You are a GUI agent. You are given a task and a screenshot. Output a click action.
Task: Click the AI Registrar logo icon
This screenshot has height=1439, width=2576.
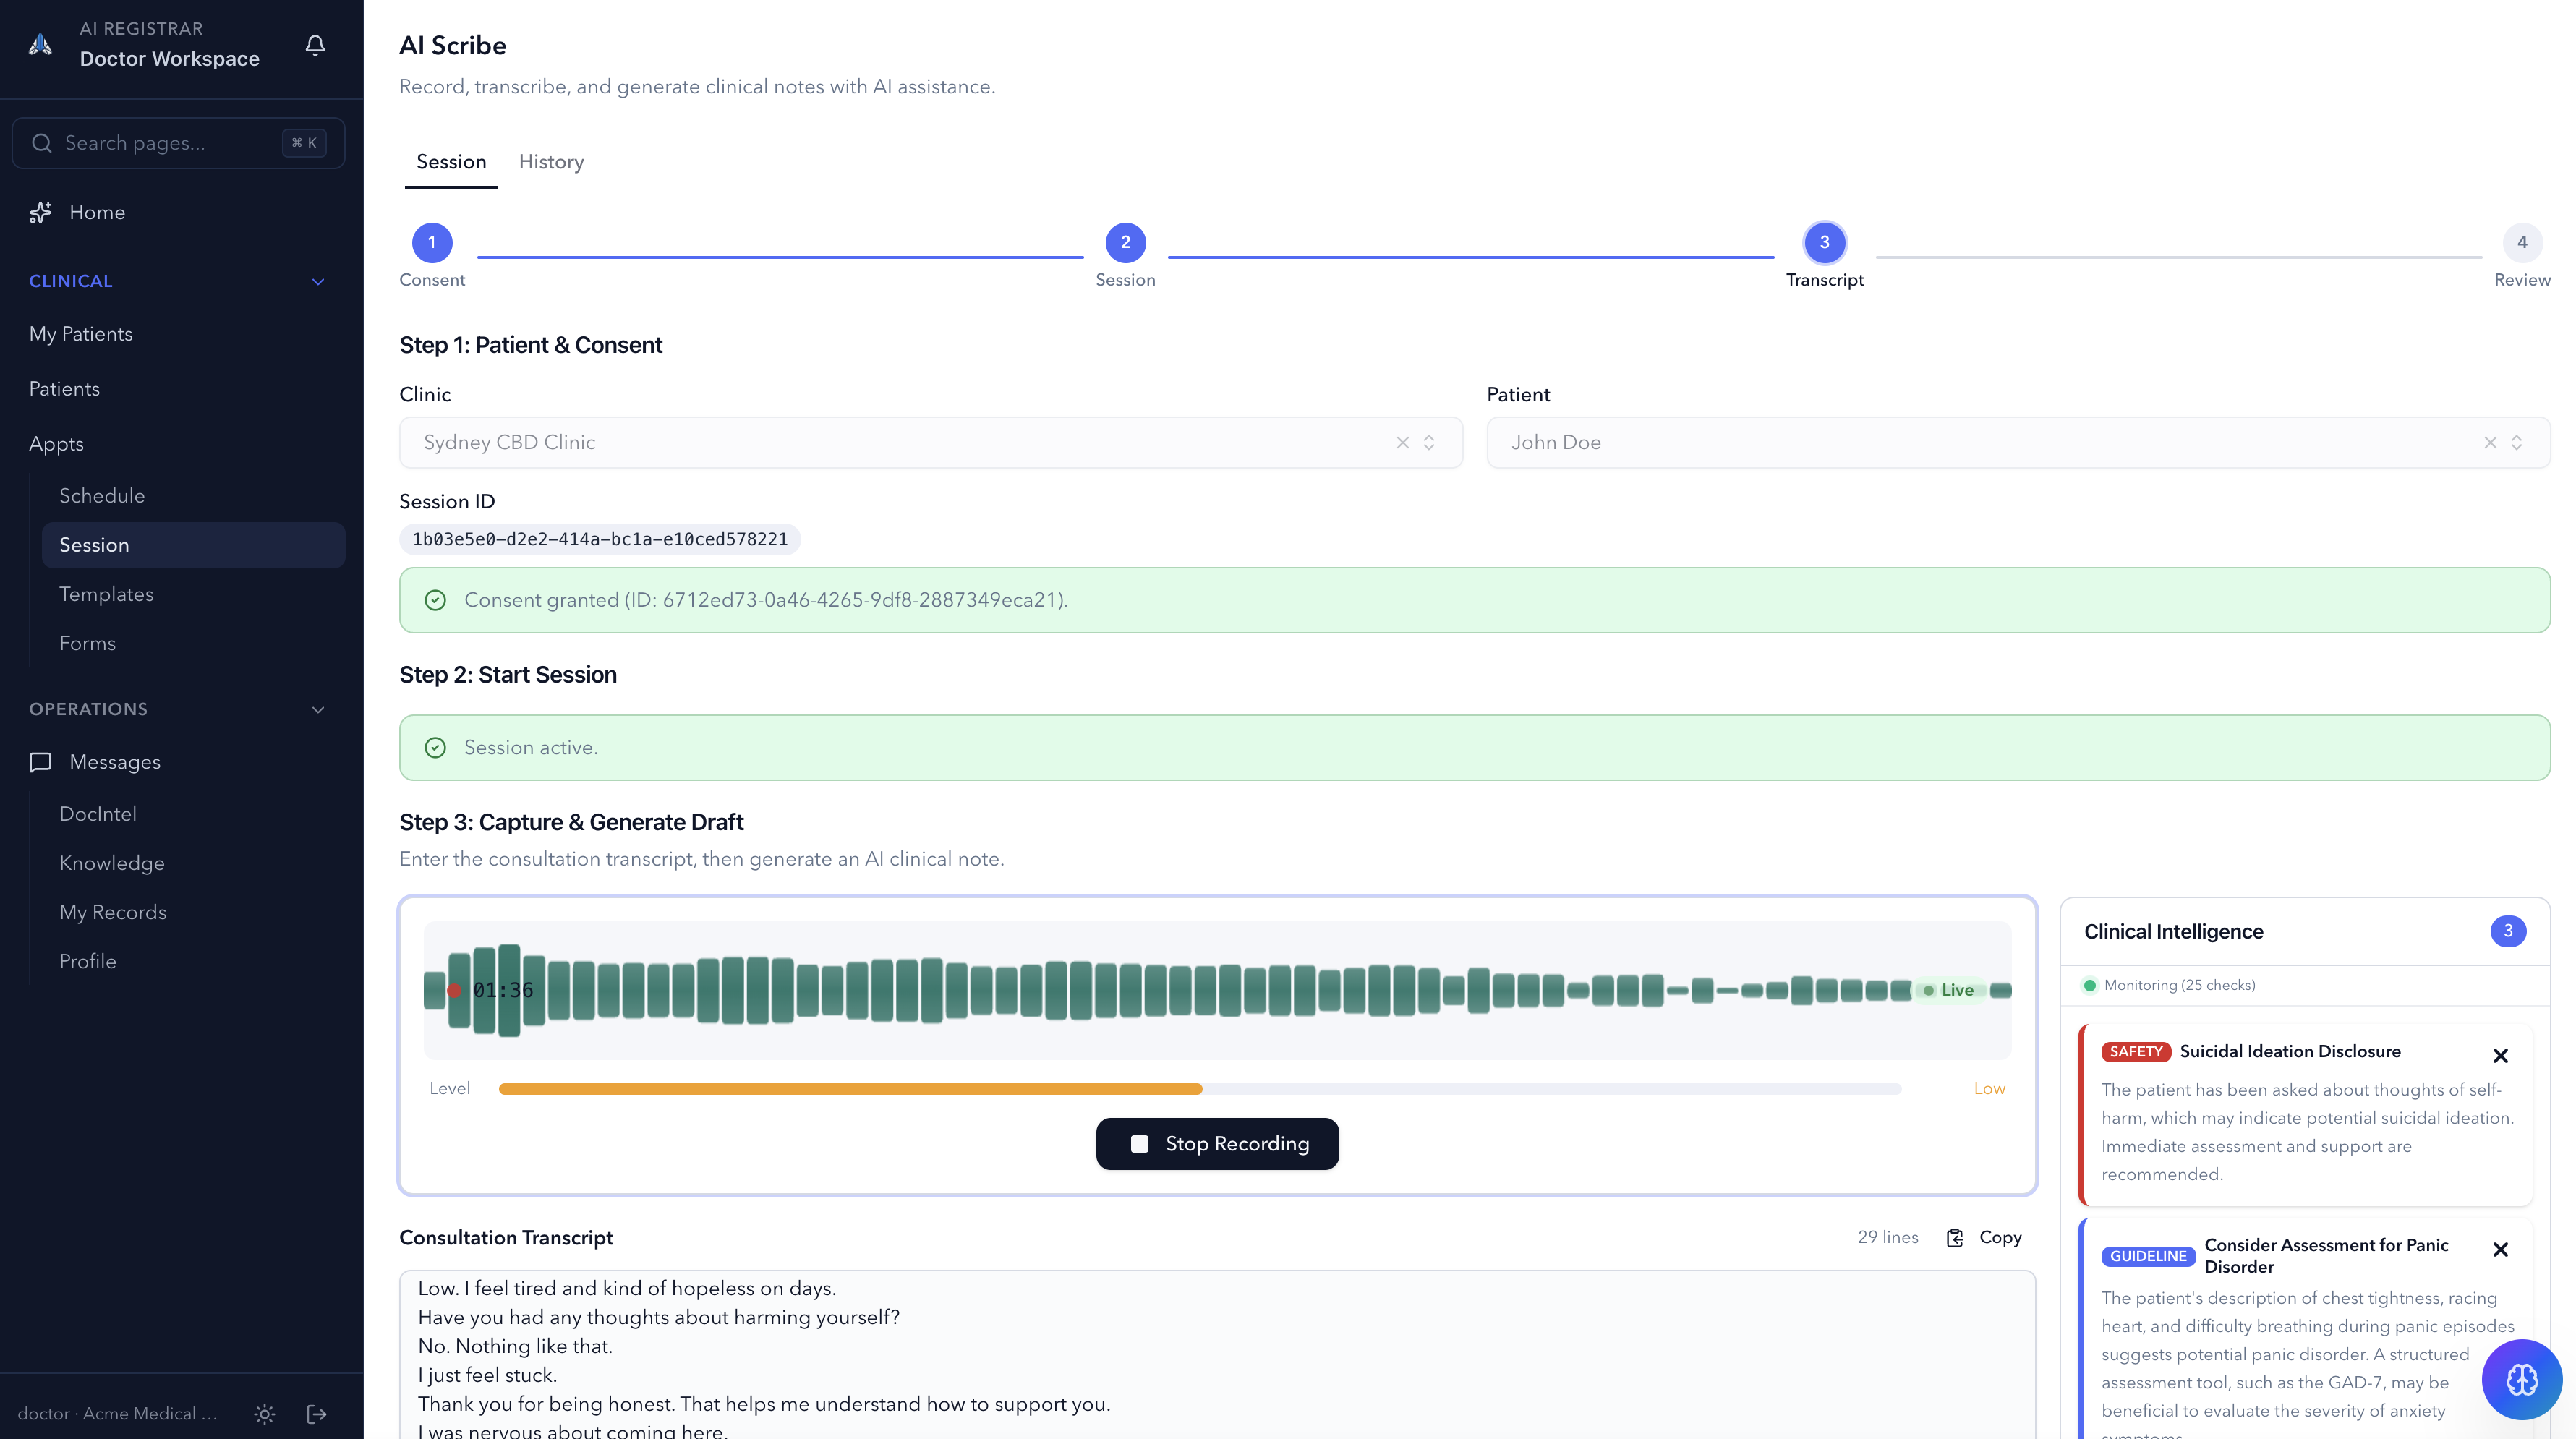click(40, 45)
